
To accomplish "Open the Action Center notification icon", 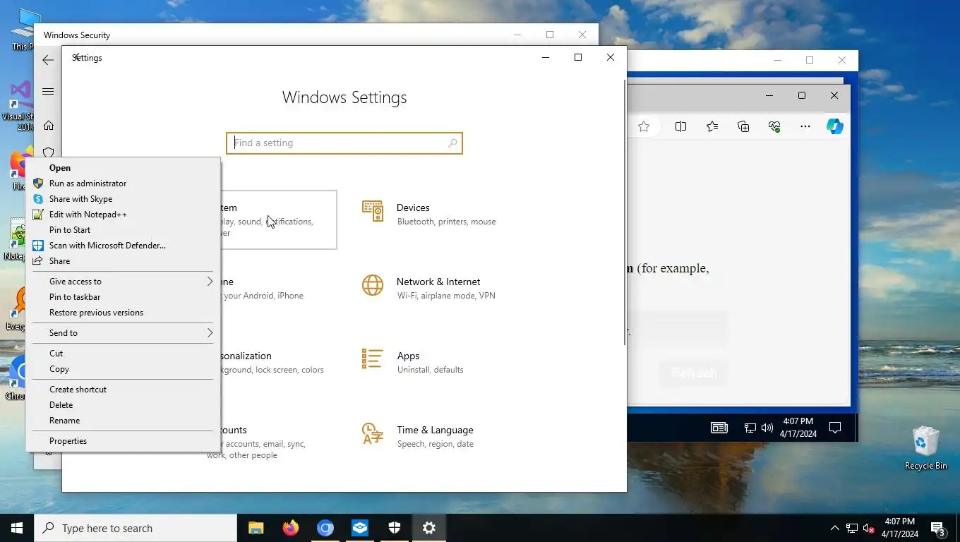I will 938,528.
